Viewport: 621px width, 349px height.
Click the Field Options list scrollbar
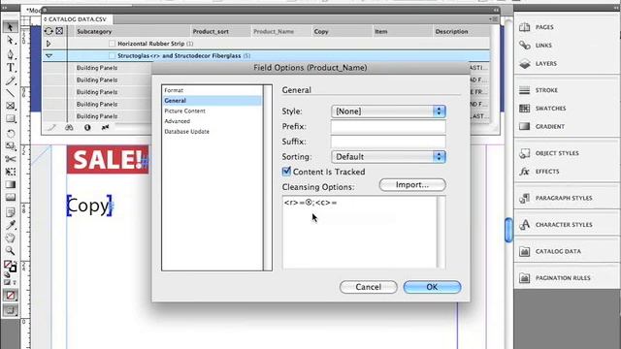pos(268,177)
